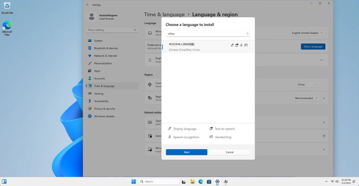Click the Handwriting icon on the Chinese result
The width and height of the screenshot is (359, 186).
click(246, 45)
